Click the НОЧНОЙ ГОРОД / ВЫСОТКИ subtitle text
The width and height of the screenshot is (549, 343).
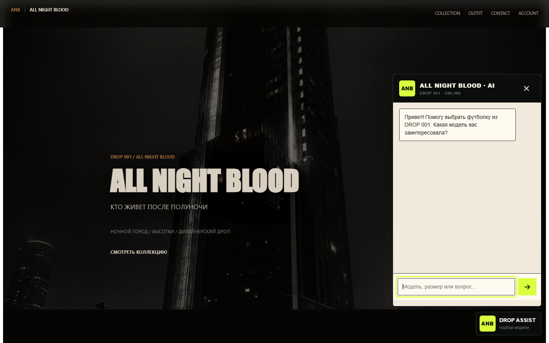pos(170,231)
